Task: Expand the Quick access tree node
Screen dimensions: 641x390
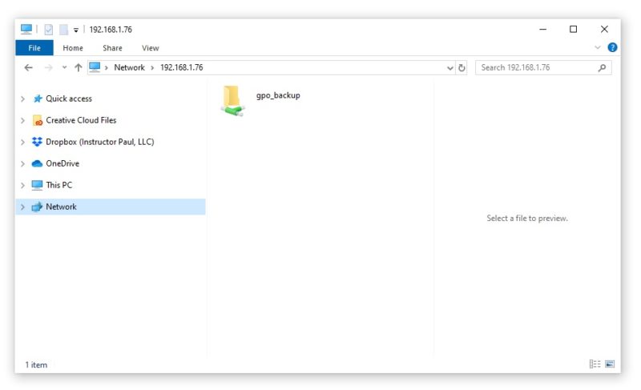Action: [x=22, y=99]
